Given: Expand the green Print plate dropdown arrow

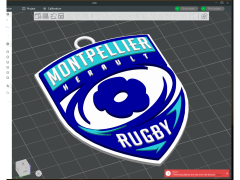Looking at the screenshot, I should point(203,8).
